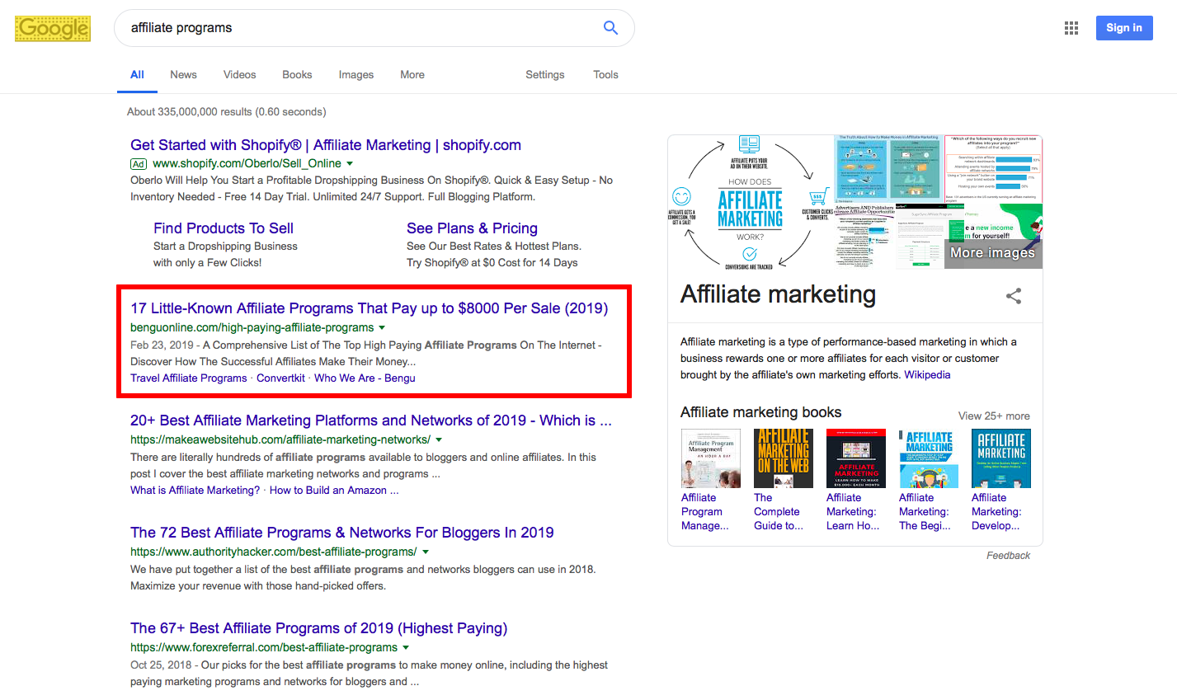
Task: Open the More search menu
Action: coord(412,74)
